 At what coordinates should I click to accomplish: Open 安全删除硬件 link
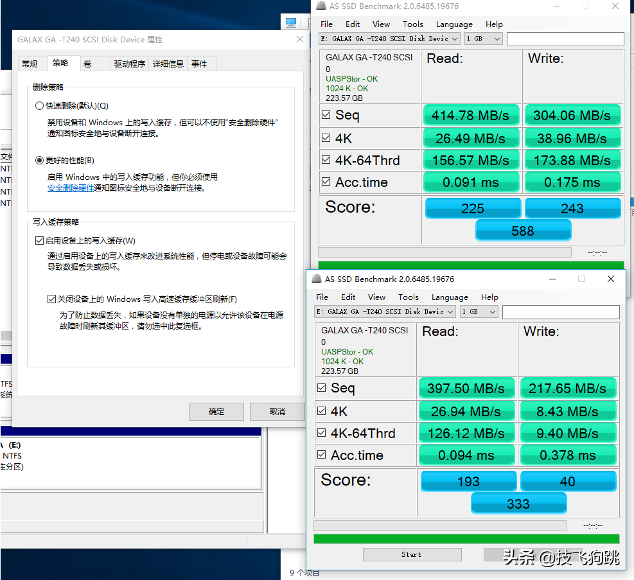point(71,188)
